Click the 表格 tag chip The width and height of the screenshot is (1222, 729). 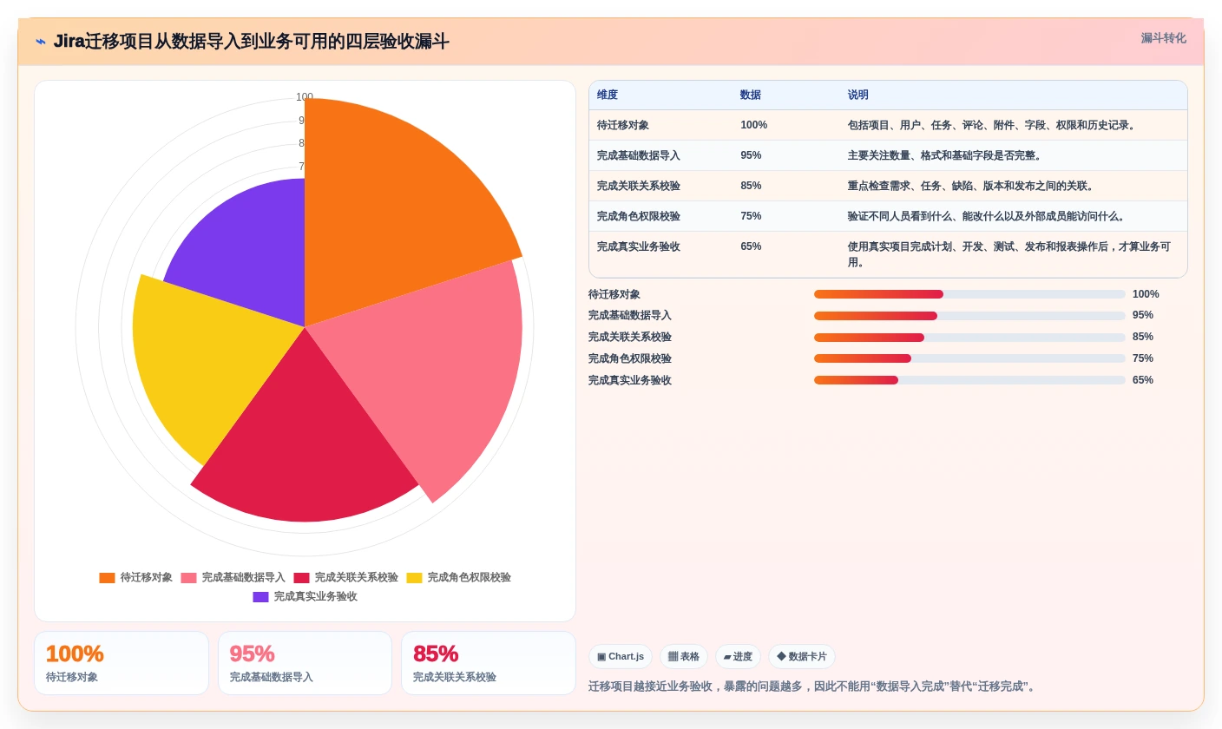pyautogui.click(x=684, y=657)
